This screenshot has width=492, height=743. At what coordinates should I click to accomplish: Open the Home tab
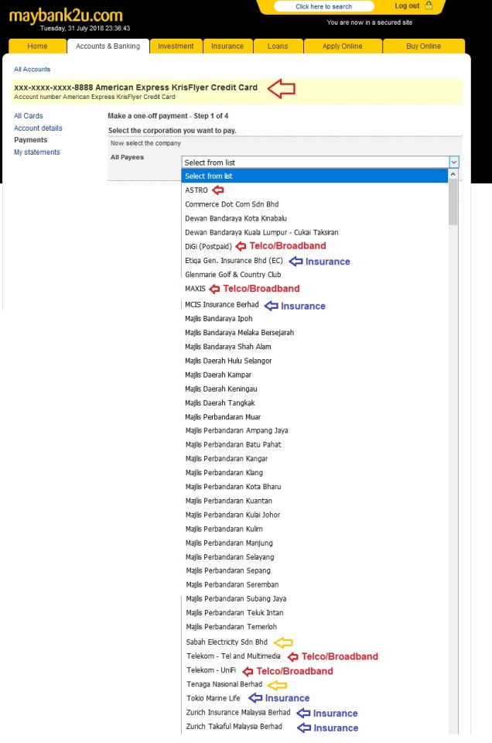[37, 46]
